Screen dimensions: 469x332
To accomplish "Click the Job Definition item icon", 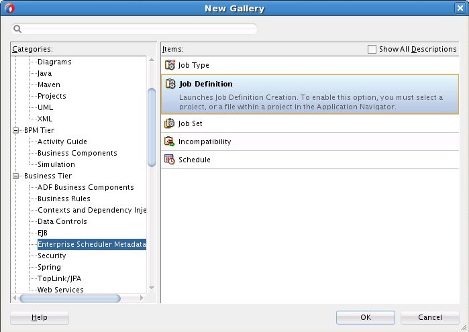I will [170, 84].
